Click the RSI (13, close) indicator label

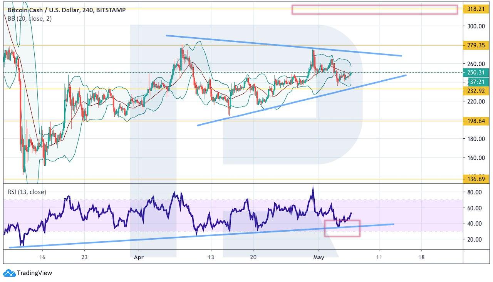[27, 192]
